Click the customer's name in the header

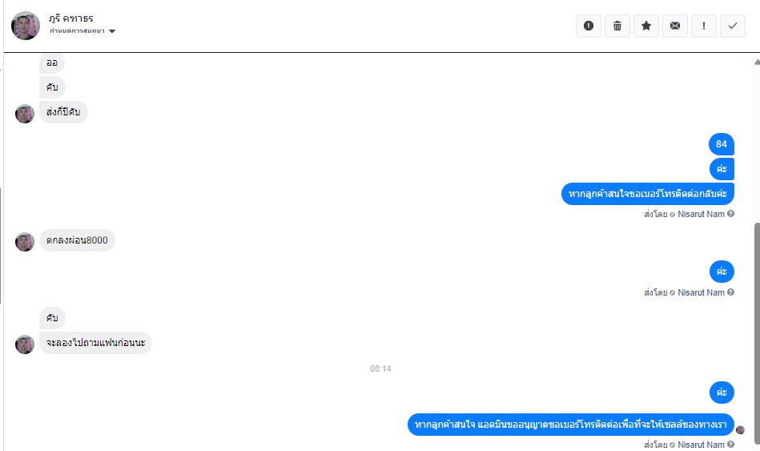point(70,18)
